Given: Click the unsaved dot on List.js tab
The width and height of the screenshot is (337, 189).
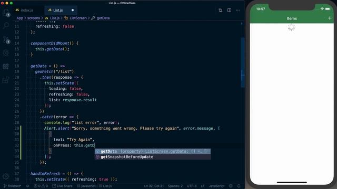Looking at the screenshot, I should click(73, 10).
